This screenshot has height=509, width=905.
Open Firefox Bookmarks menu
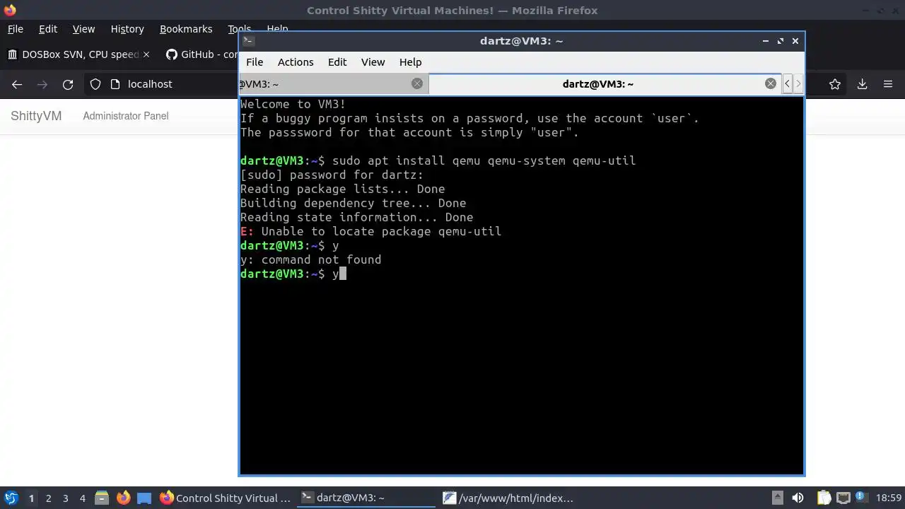(186, 29)
